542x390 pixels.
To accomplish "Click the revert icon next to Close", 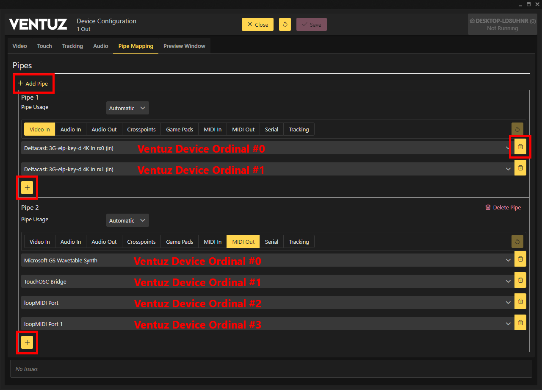I will pos(285,25).
